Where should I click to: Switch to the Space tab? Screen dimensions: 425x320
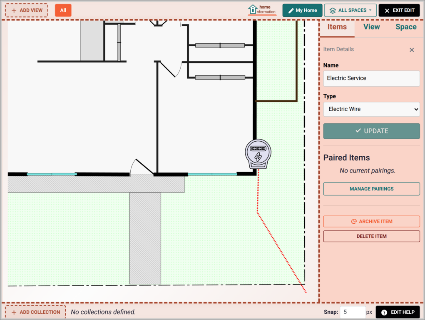tap(406, 27)
